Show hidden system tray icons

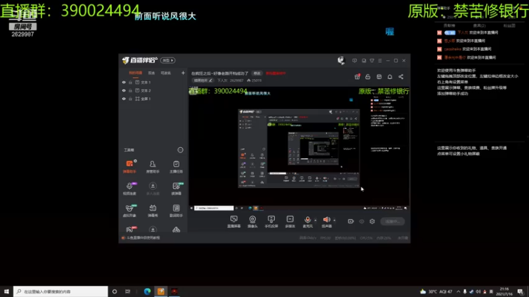[x=458, y=292]
